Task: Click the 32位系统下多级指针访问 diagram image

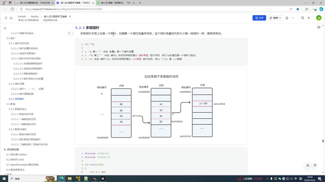Action: 161,106
